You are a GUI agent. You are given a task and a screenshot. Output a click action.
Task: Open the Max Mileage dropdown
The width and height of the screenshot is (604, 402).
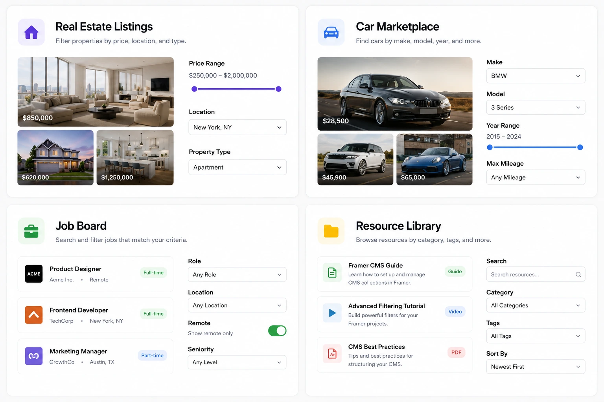(x=536, y=177)
